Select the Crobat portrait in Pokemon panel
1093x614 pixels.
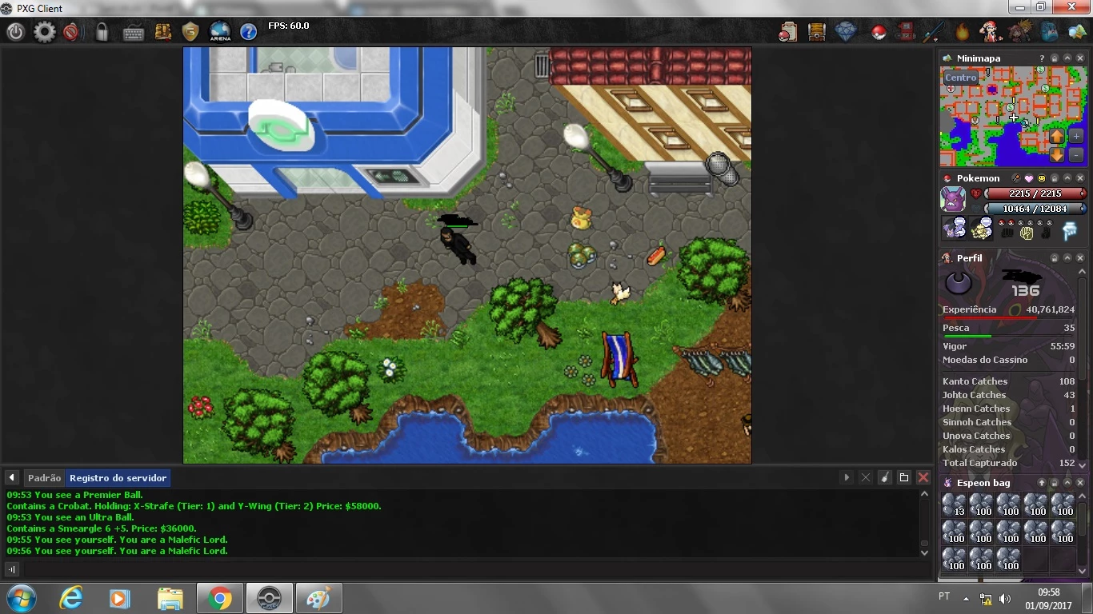tap(954, 199)
